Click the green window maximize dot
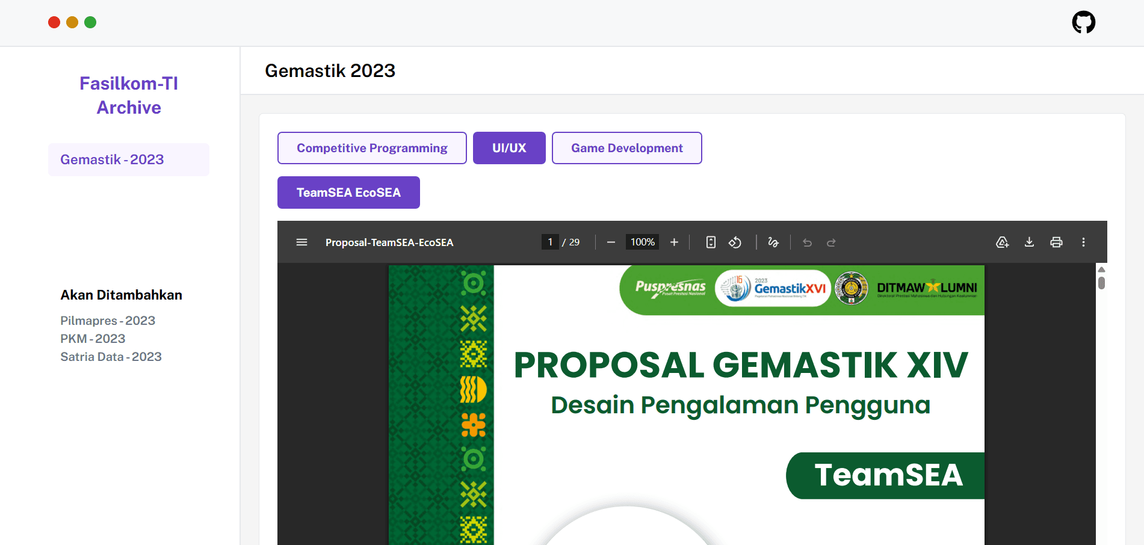 tap(90, 22)
